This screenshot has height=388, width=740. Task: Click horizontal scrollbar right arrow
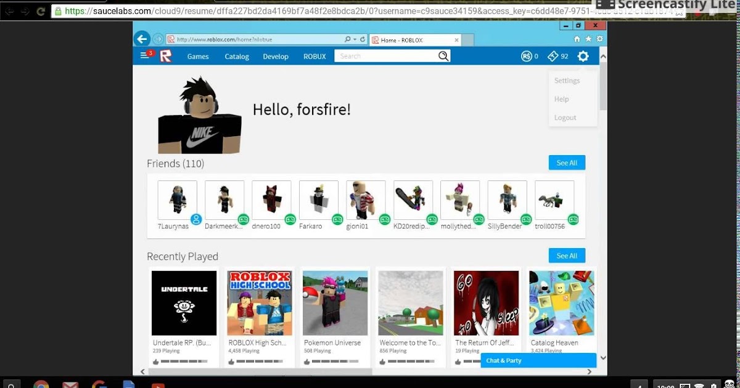[590, 371]
